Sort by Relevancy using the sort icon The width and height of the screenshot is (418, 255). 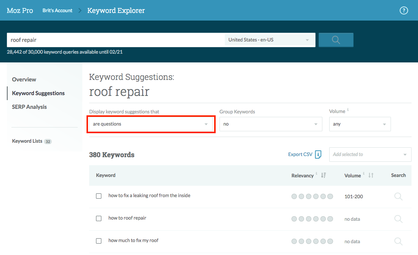coord(324,175)
